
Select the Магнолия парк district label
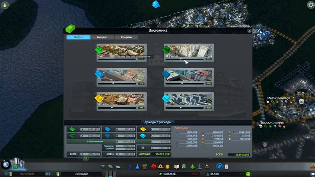[x=279, y=98]
